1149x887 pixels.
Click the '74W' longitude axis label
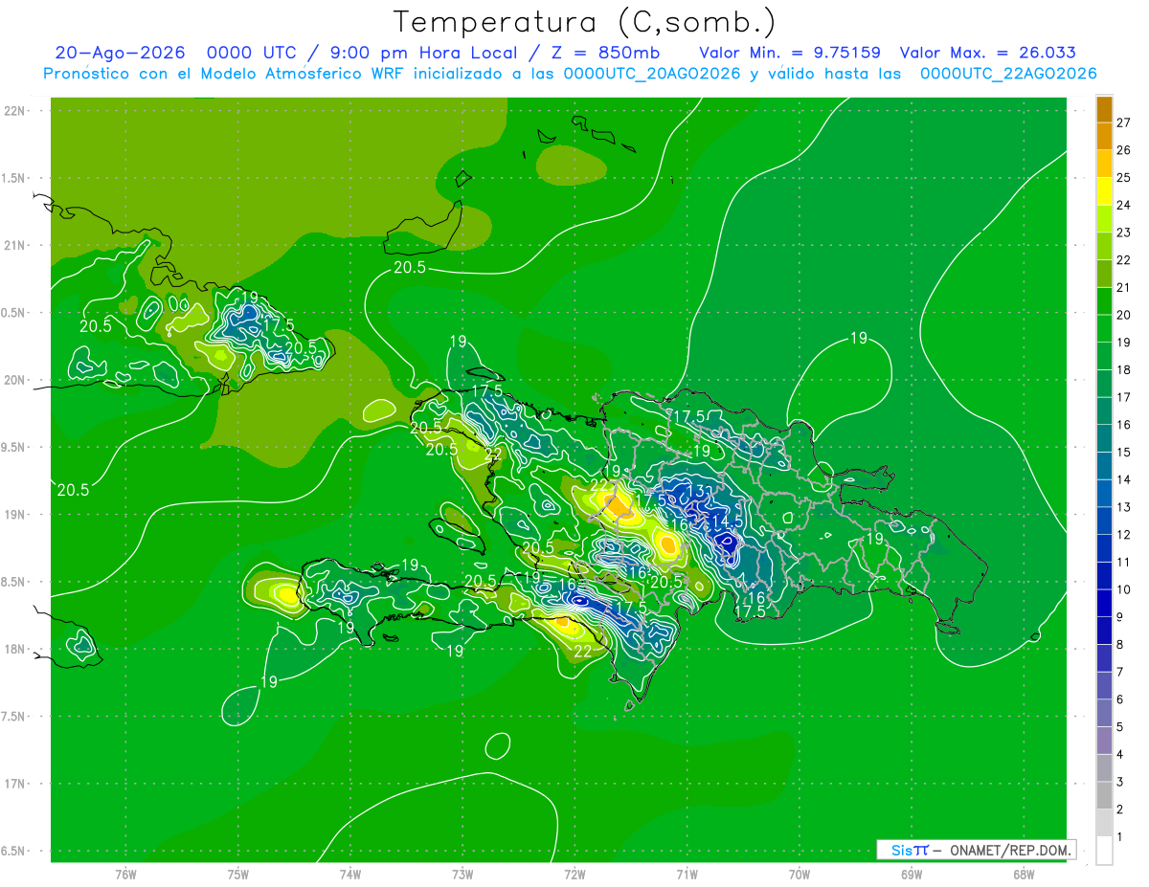(x=350, y=874)
